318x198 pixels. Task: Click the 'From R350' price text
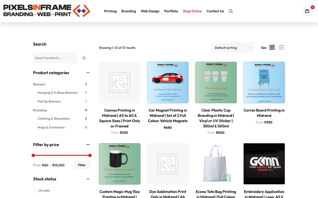[264, 122]
